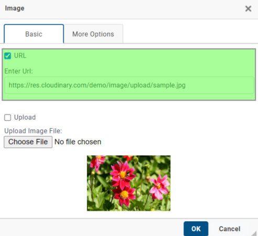The image size is (258, 236).
Task: Click the green checkmark inside URL checkbox
Action: [8, 56]
